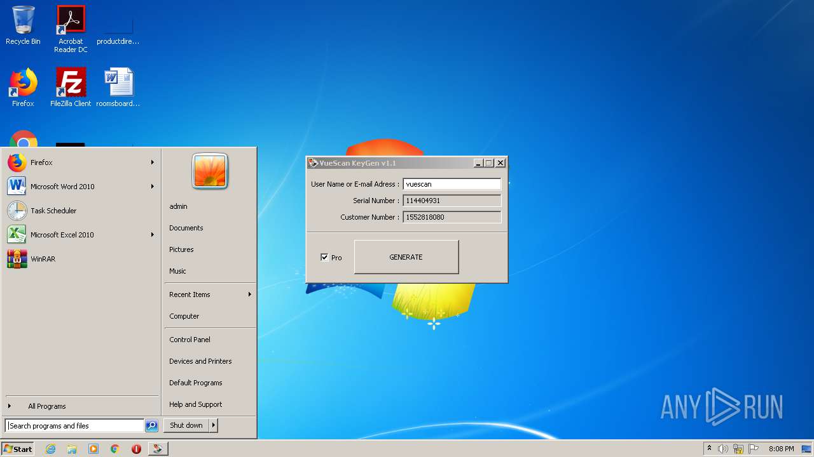Open Computer from the Start menu
The width and height of the screenshot is (814, 457).
184,316
